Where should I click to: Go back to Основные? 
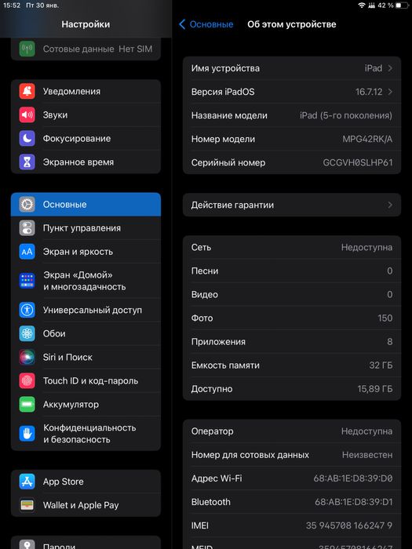click(206, 24)
